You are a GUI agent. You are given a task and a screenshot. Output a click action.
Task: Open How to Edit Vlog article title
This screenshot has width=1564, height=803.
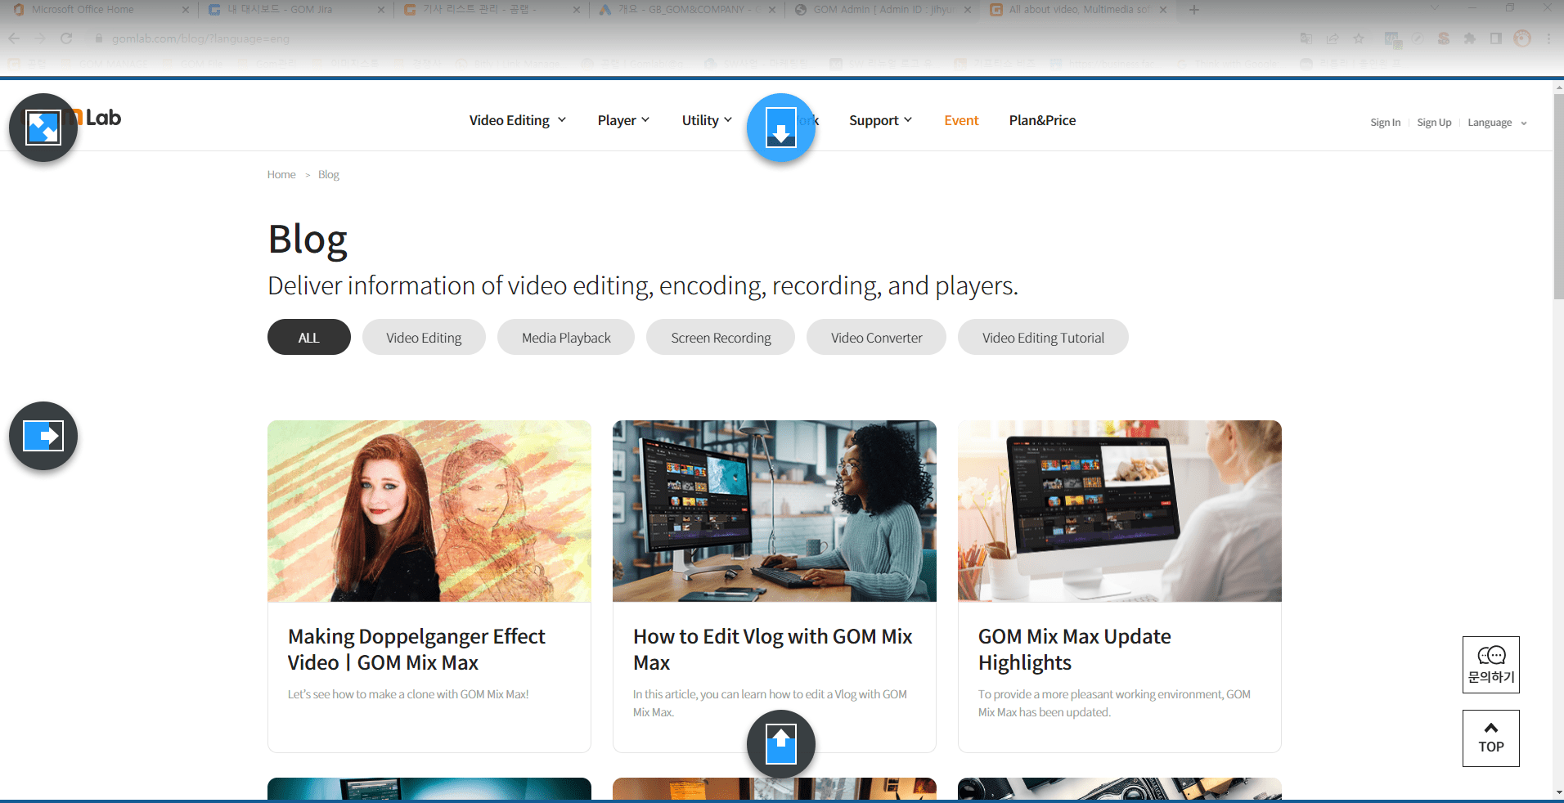pyautogui.click(x=772, y=649)
